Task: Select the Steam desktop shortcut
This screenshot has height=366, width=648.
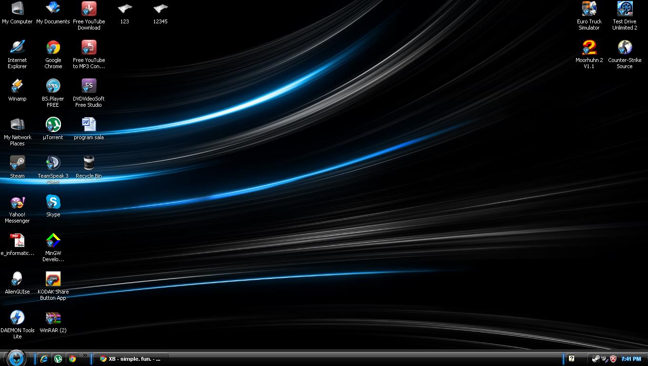Action: tap(17, 167)
